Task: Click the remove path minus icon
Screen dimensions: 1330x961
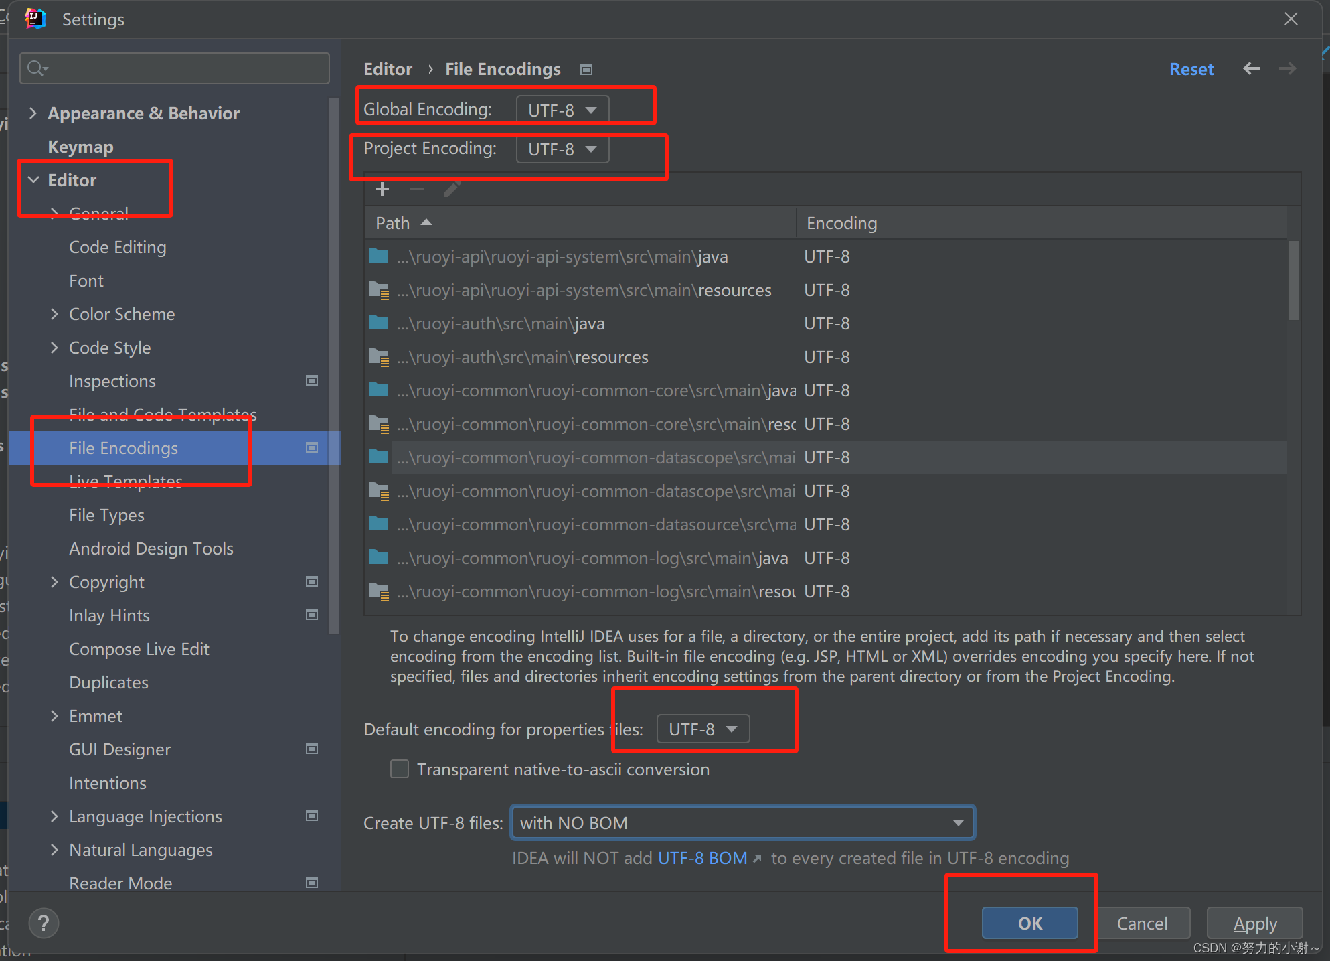Action: coord(416,189)
